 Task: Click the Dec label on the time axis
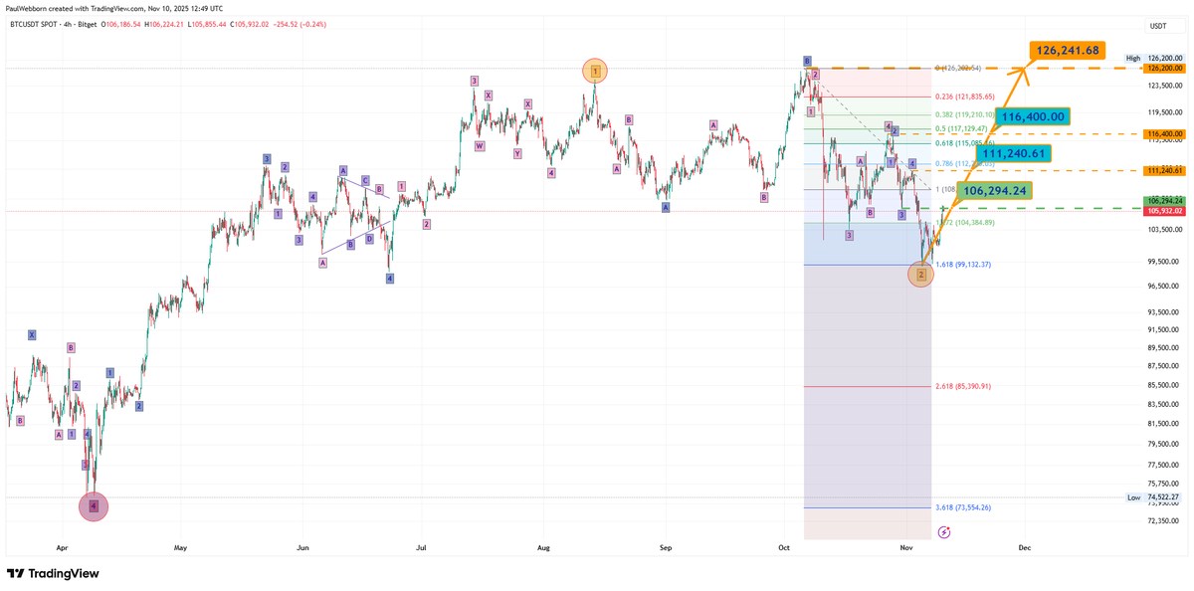point(1025,547)
